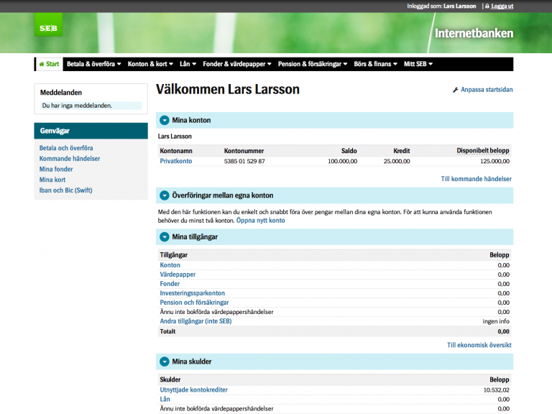Click the home icon beside Start

tap(42, 64)
